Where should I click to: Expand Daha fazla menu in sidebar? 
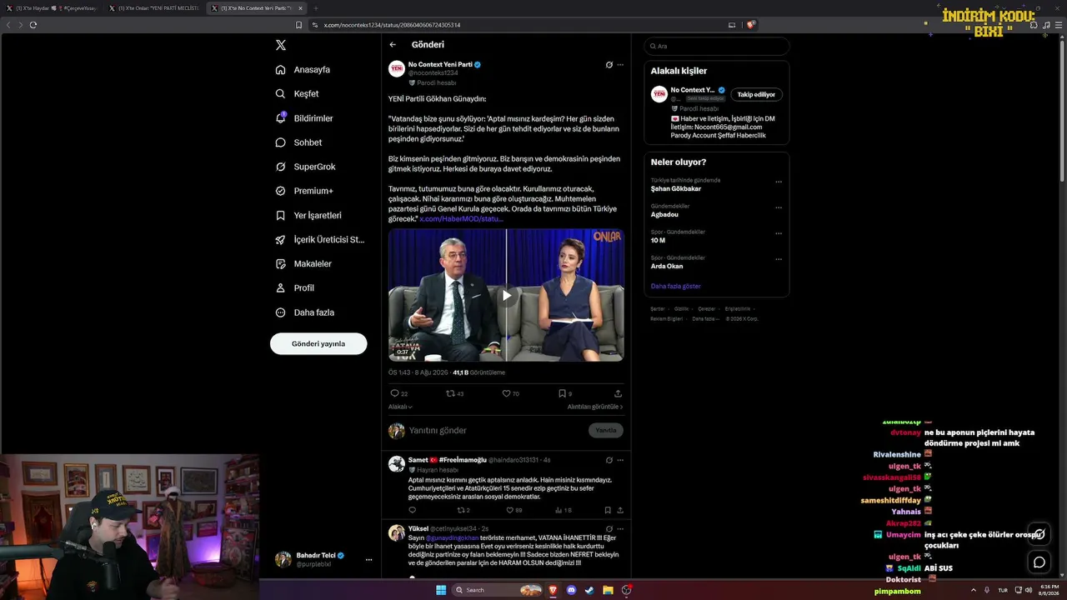304,312
